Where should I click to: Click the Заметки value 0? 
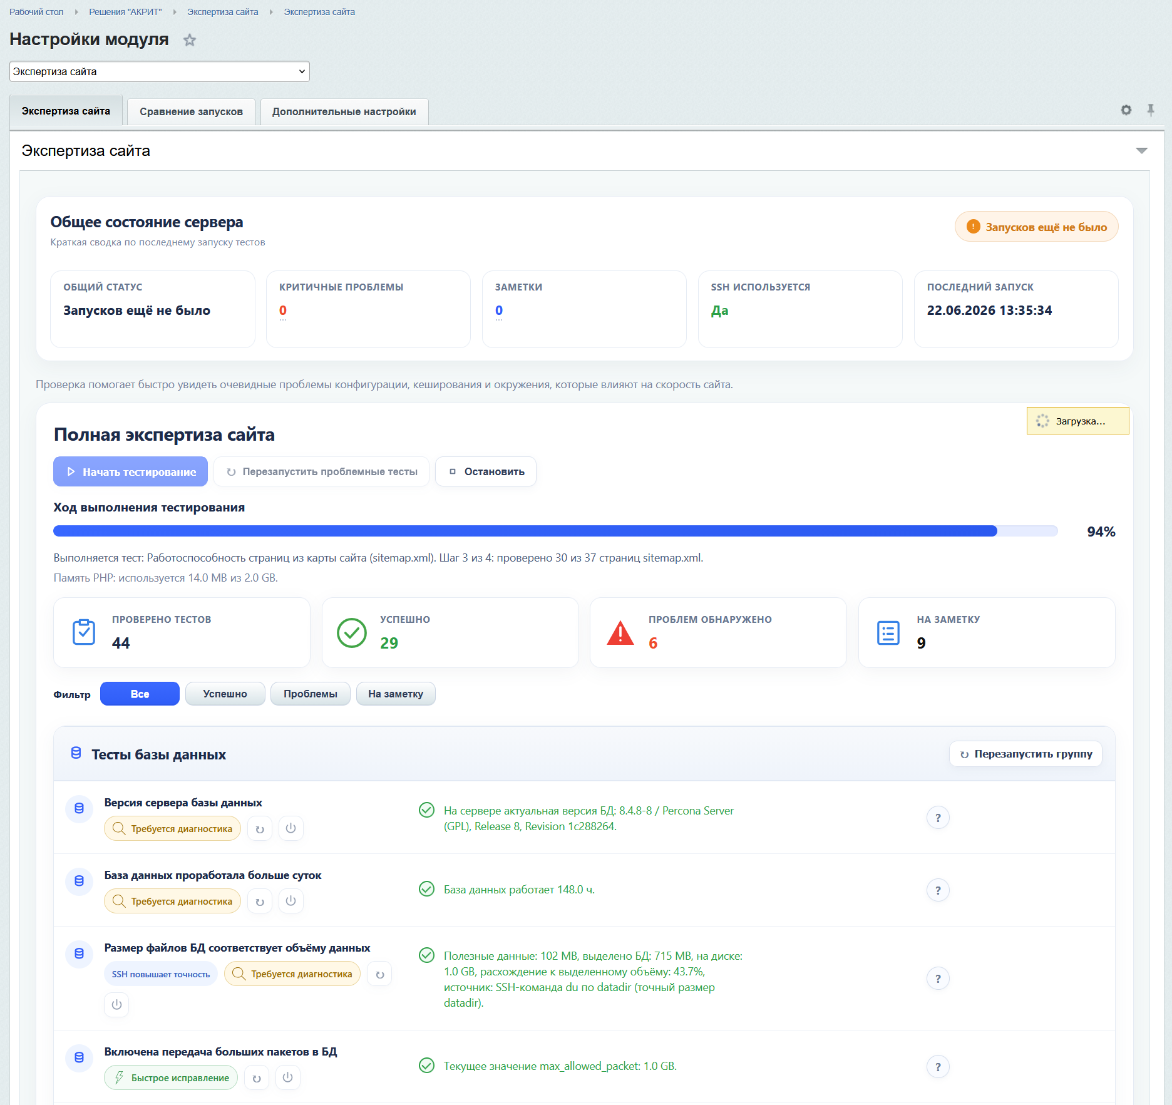[x=499, y=311]
